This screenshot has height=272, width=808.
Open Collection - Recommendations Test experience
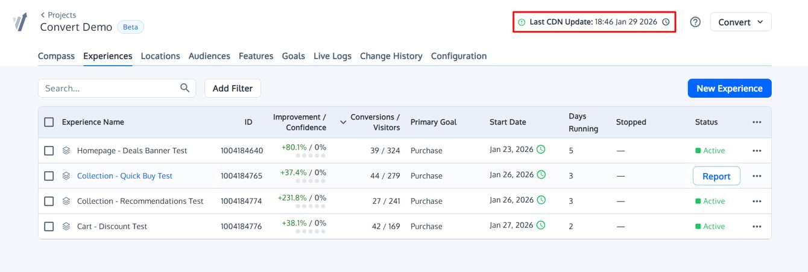tap(140, 201)
